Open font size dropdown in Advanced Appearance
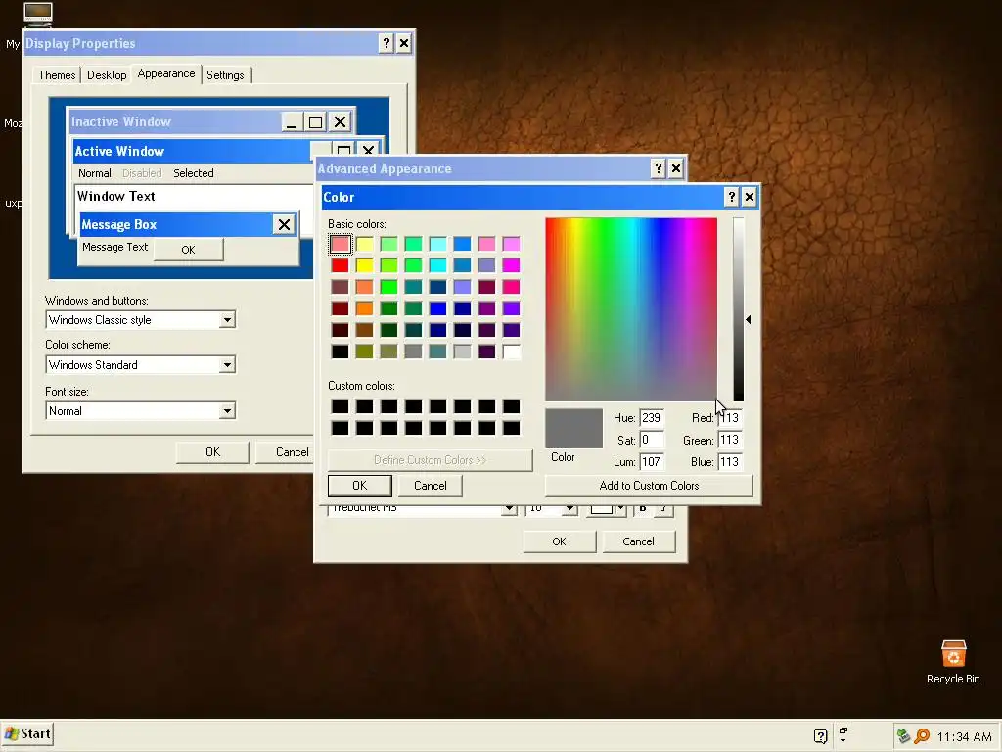1002x752 pixels. click(x=569, y=509)
